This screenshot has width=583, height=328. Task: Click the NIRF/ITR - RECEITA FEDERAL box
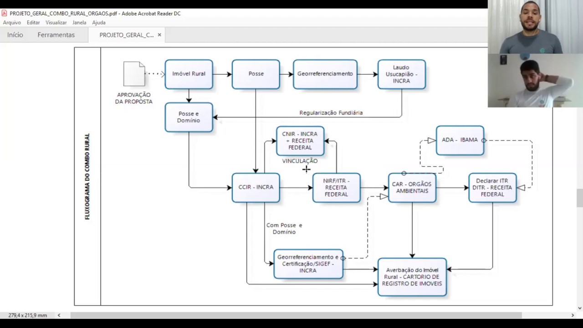tap(336, 187)
